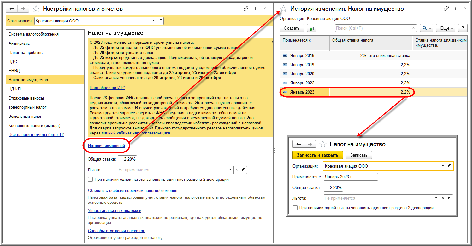Add Настройки налогов и отчетов to favorites star
The image size is (472, 246).
[36, 9]
